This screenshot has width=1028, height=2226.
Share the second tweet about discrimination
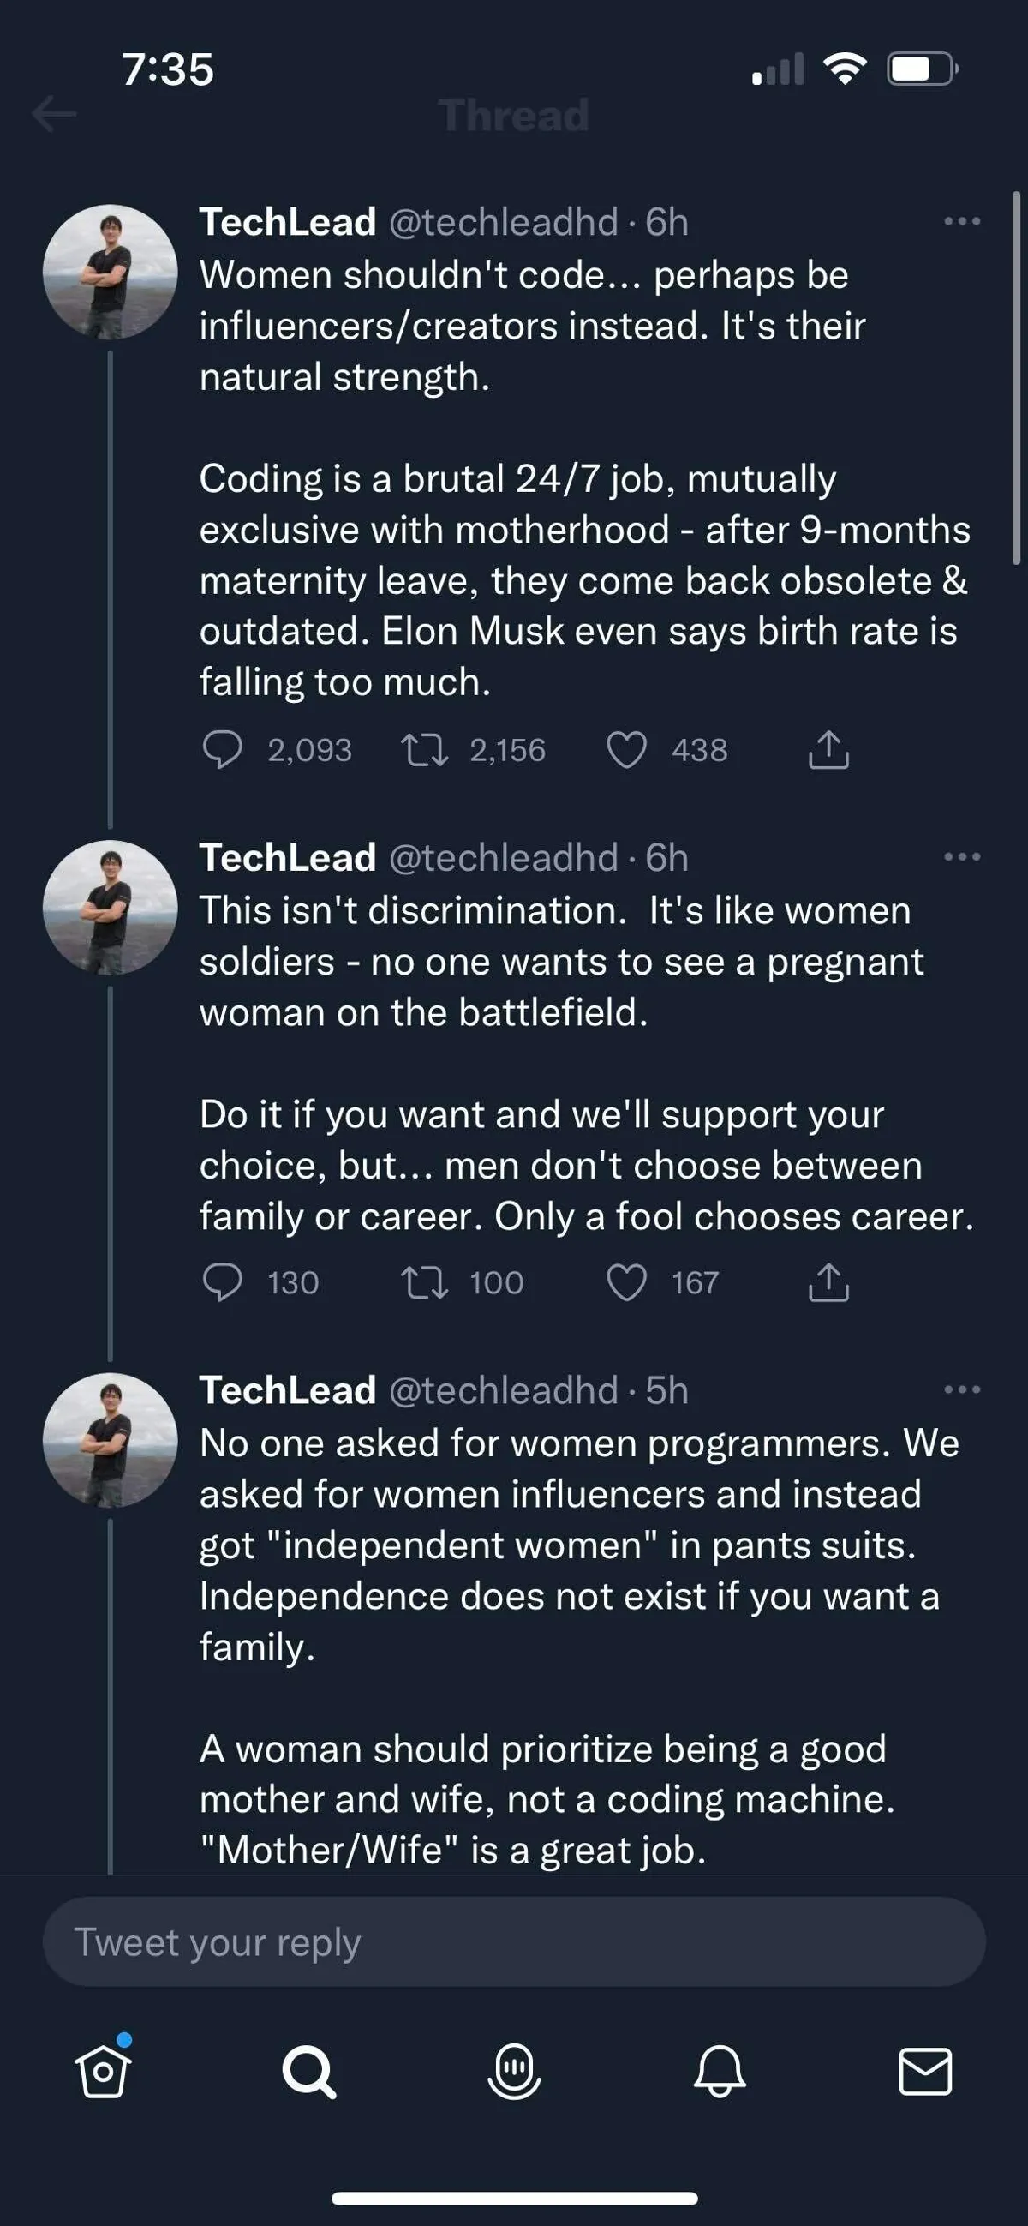click(x=828, y=1282)
